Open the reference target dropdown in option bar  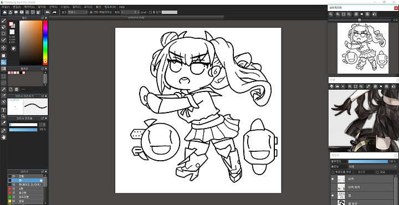(78, 12)
